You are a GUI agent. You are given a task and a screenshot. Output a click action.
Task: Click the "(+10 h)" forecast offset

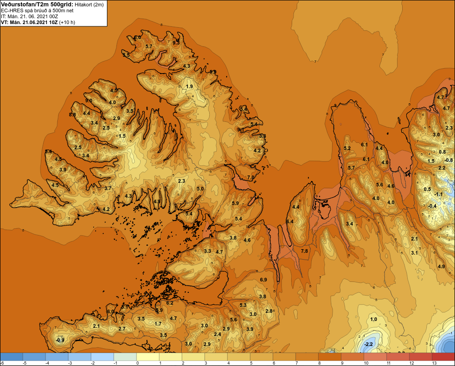(67, 22)
